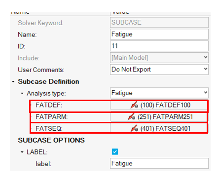Click the 'FATPARM:' row label
The height and width of the screenshot is (184, 219).
52,117
